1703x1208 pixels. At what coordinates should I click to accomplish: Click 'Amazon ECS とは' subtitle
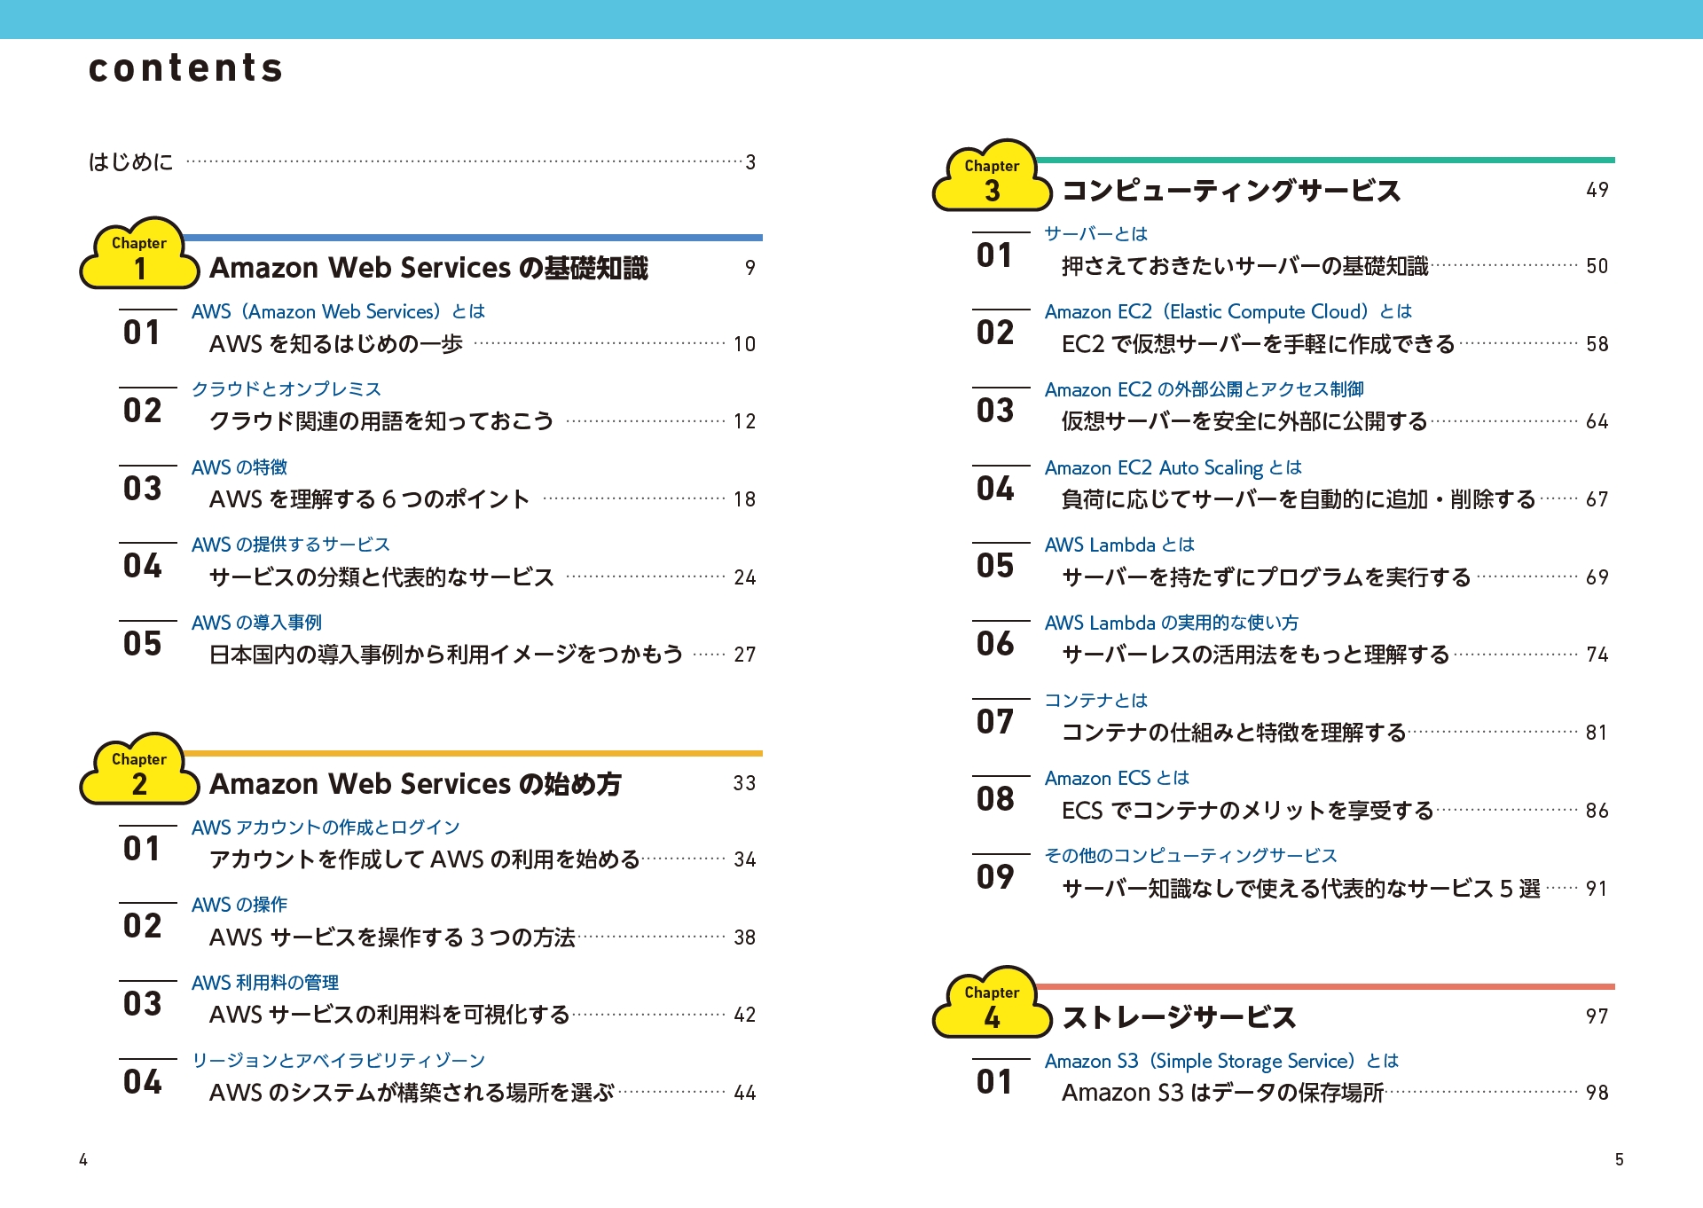click(x=1117, y=778)
